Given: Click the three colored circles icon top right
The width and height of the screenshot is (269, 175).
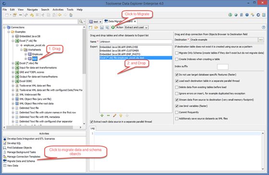Looking at the screenshot, I should pos(230,15).
